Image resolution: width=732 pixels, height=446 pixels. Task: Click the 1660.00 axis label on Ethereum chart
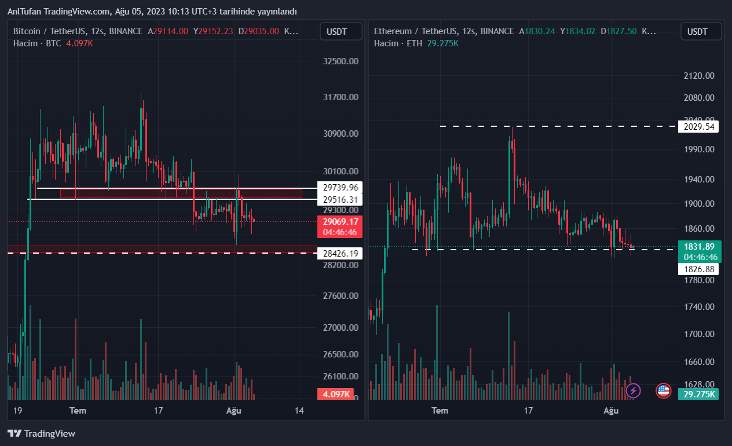698,362
